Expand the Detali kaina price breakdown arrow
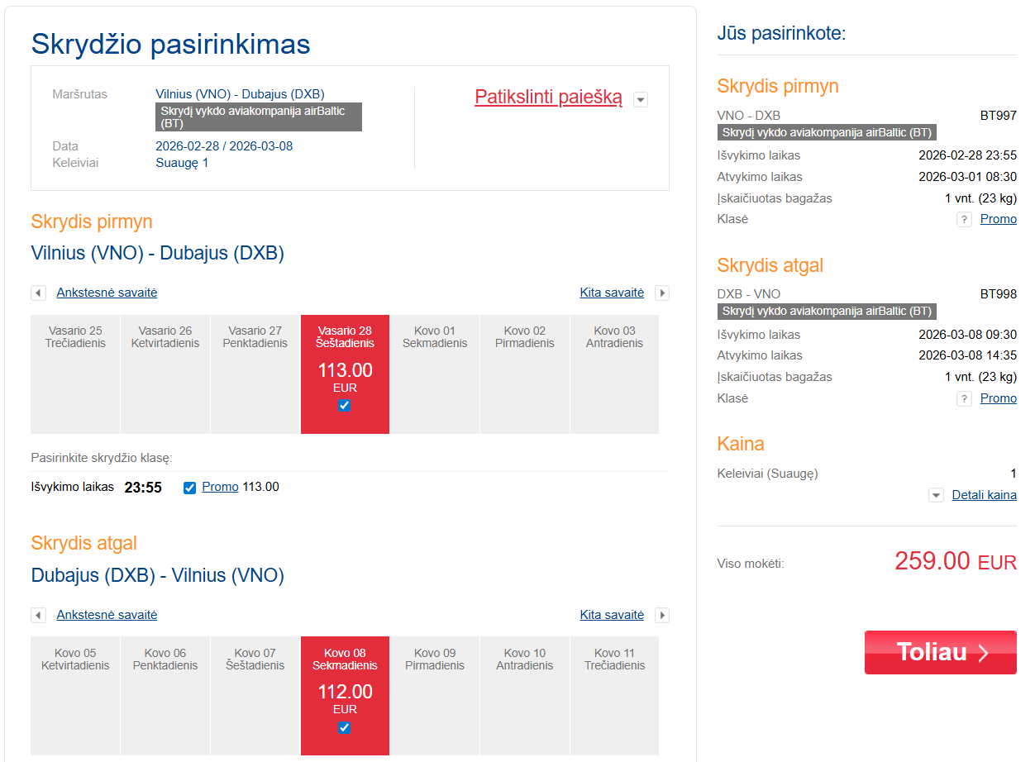The width and height of the screenshot is (1035, 762). pyautogui.click(x=936, y=496)
